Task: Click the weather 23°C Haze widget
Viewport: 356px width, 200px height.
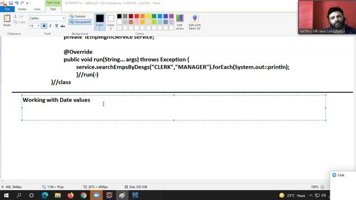Action: 292,196
